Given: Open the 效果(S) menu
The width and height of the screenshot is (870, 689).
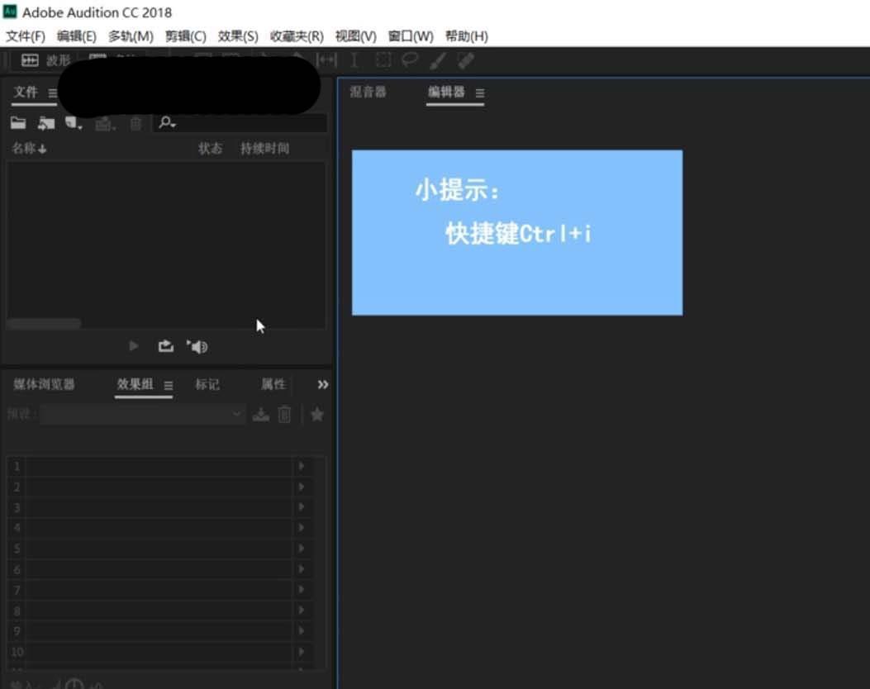Looking at the screenshot, I should [239, 36].
